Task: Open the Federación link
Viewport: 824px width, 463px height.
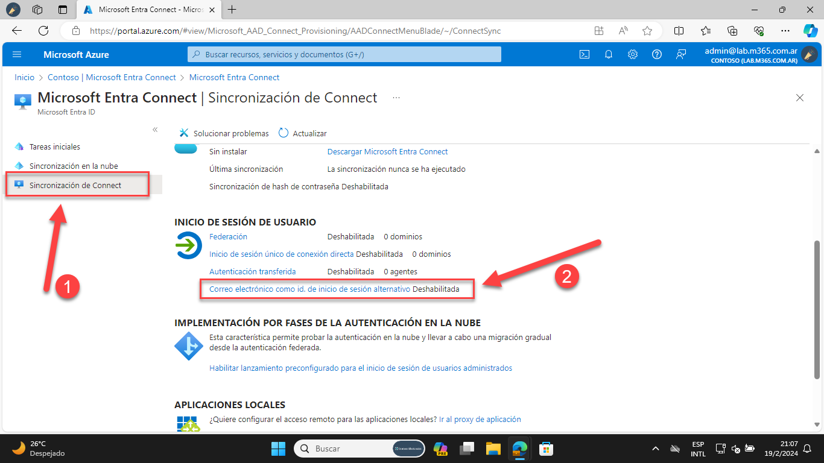Action: [228, 236]
